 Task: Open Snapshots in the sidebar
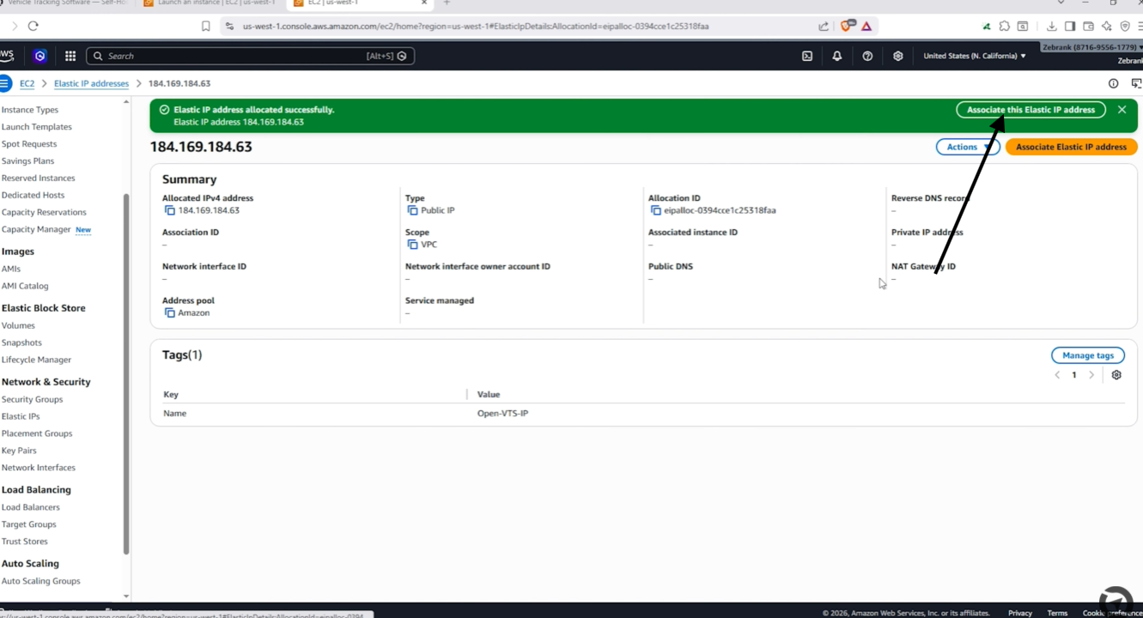21,342
